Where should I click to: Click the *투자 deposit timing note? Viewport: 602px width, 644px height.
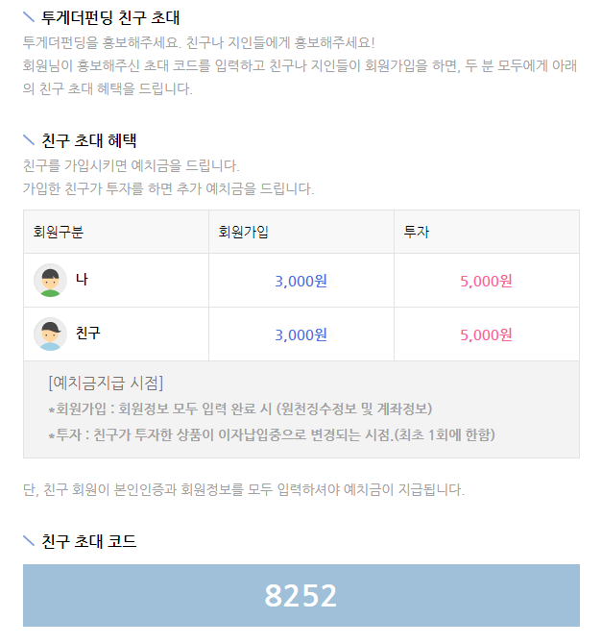272,434
